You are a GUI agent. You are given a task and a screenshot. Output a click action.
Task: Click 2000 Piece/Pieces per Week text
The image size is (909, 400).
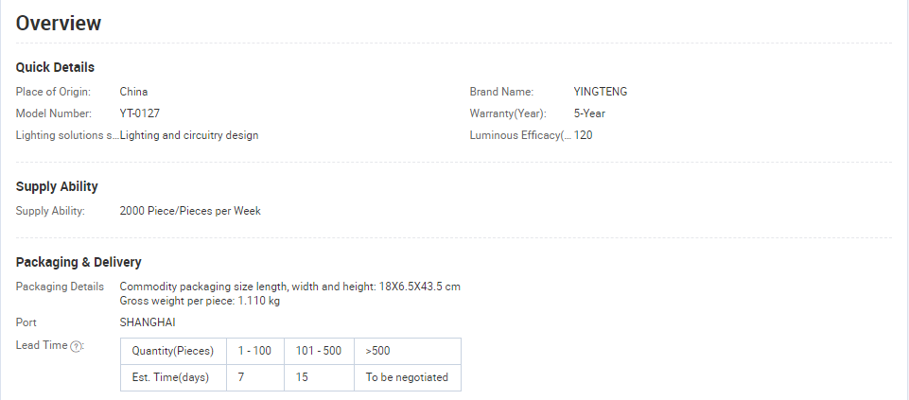click(x=190, y=211)
